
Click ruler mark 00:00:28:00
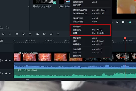pos(128,41)
